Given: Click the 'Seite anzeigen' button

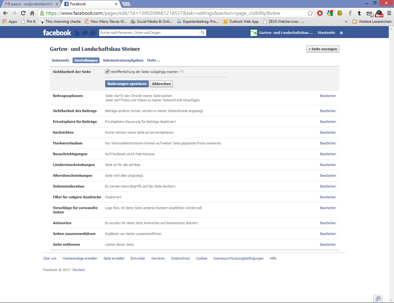Looking at the screenshot, I should pos(323,49).
